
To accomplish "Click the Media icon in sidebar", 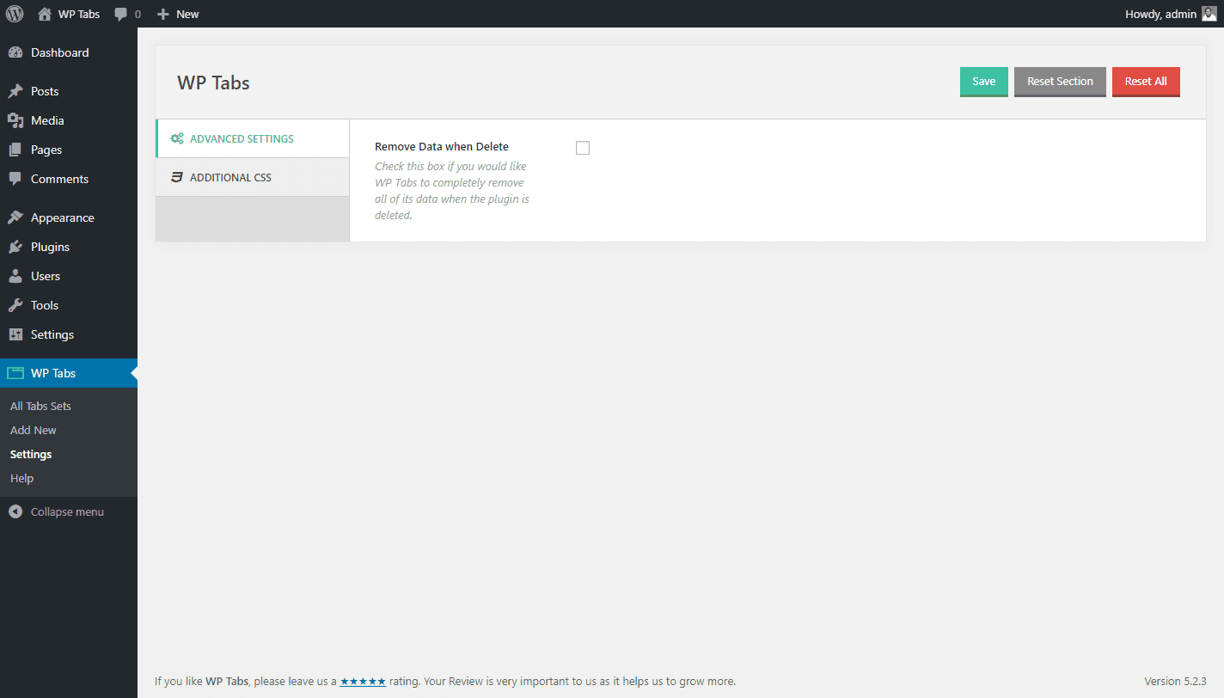I will point(15,120).
